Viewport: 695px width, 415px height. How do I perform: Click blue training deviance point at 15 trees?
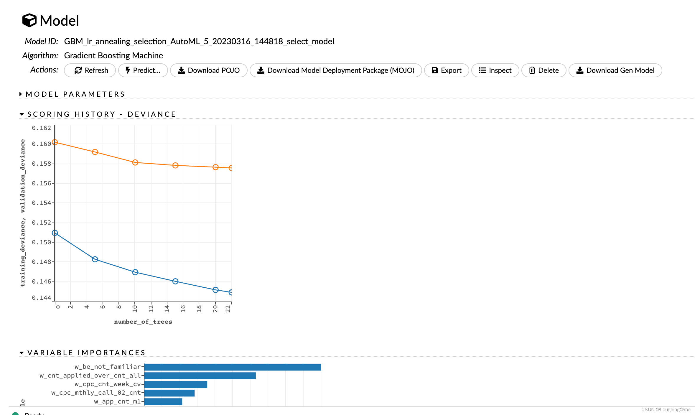pos(175,281)
